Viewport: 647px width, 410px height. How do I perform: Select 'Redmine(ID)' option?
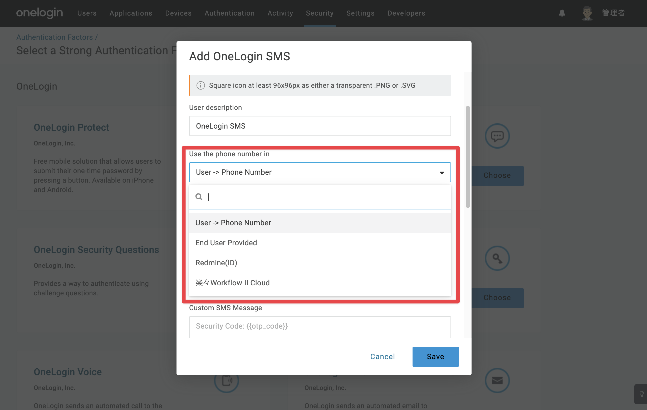pos(320,263)
